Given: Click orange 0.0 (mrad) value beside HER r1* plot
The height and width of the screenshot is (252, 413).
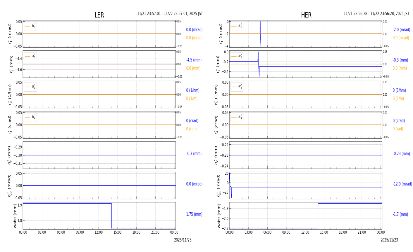Looking at the screenshot, I should (x=401, y=38).
